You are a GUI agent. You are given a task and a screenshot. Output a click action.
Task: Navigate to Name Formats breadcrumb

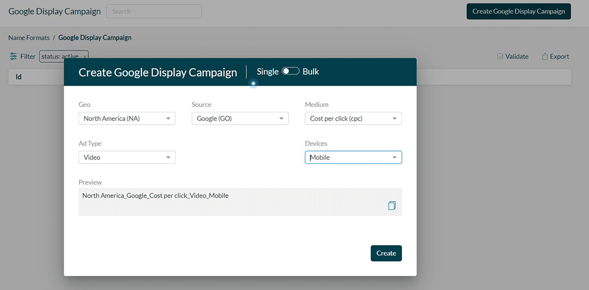point(28,37)
